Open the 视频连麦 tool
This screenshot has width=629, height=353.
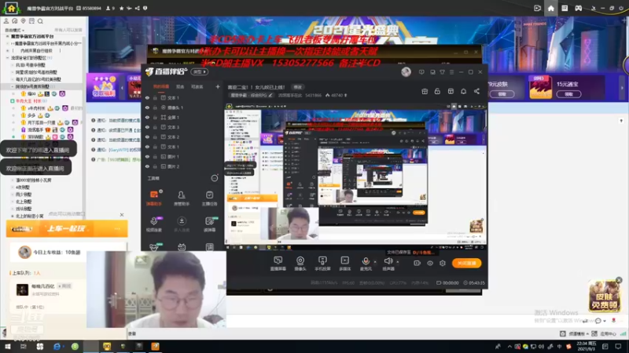[153, 224]
